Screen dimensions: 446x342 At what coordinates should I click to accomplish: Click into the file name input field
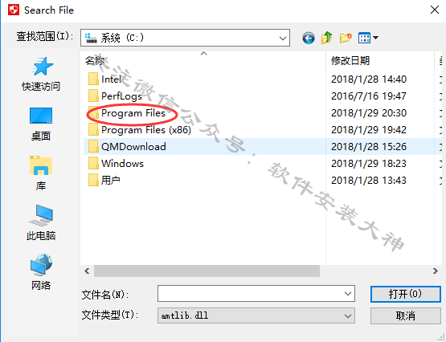coord(250,294)
